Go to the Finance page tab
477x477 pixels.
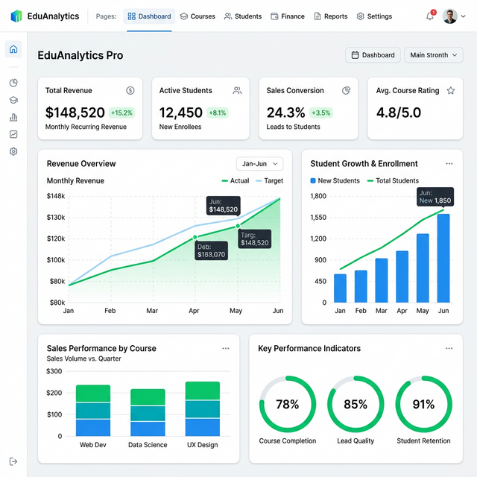tap(288, 16)
